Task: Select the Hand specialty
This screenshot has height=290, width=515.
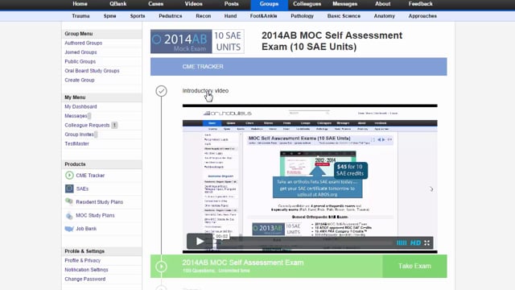Action: [x=231, y=16]
